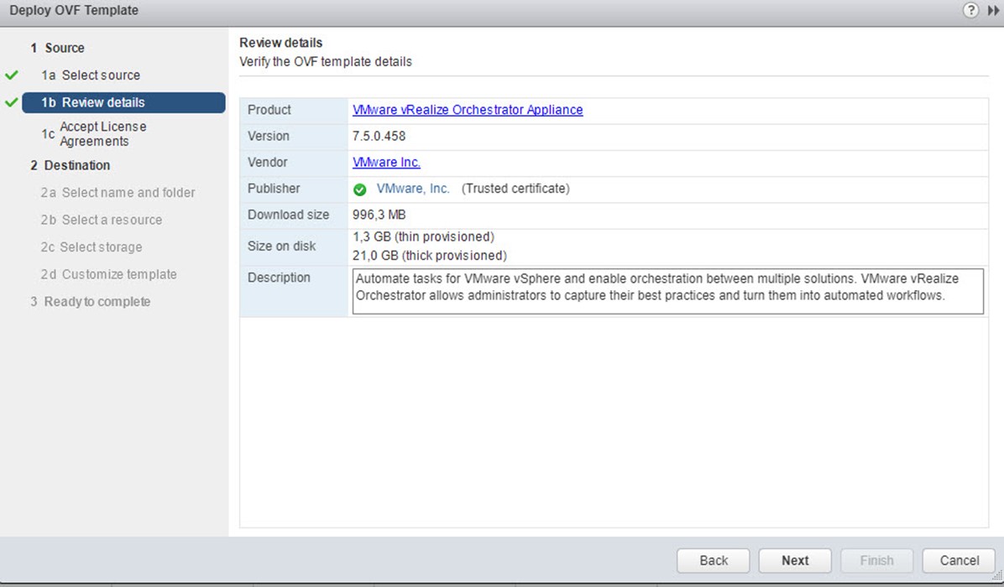This screenshot has height=587, width=1004.
Task: Click the 2 Destination section heading
Action: [x=70, y=165]
